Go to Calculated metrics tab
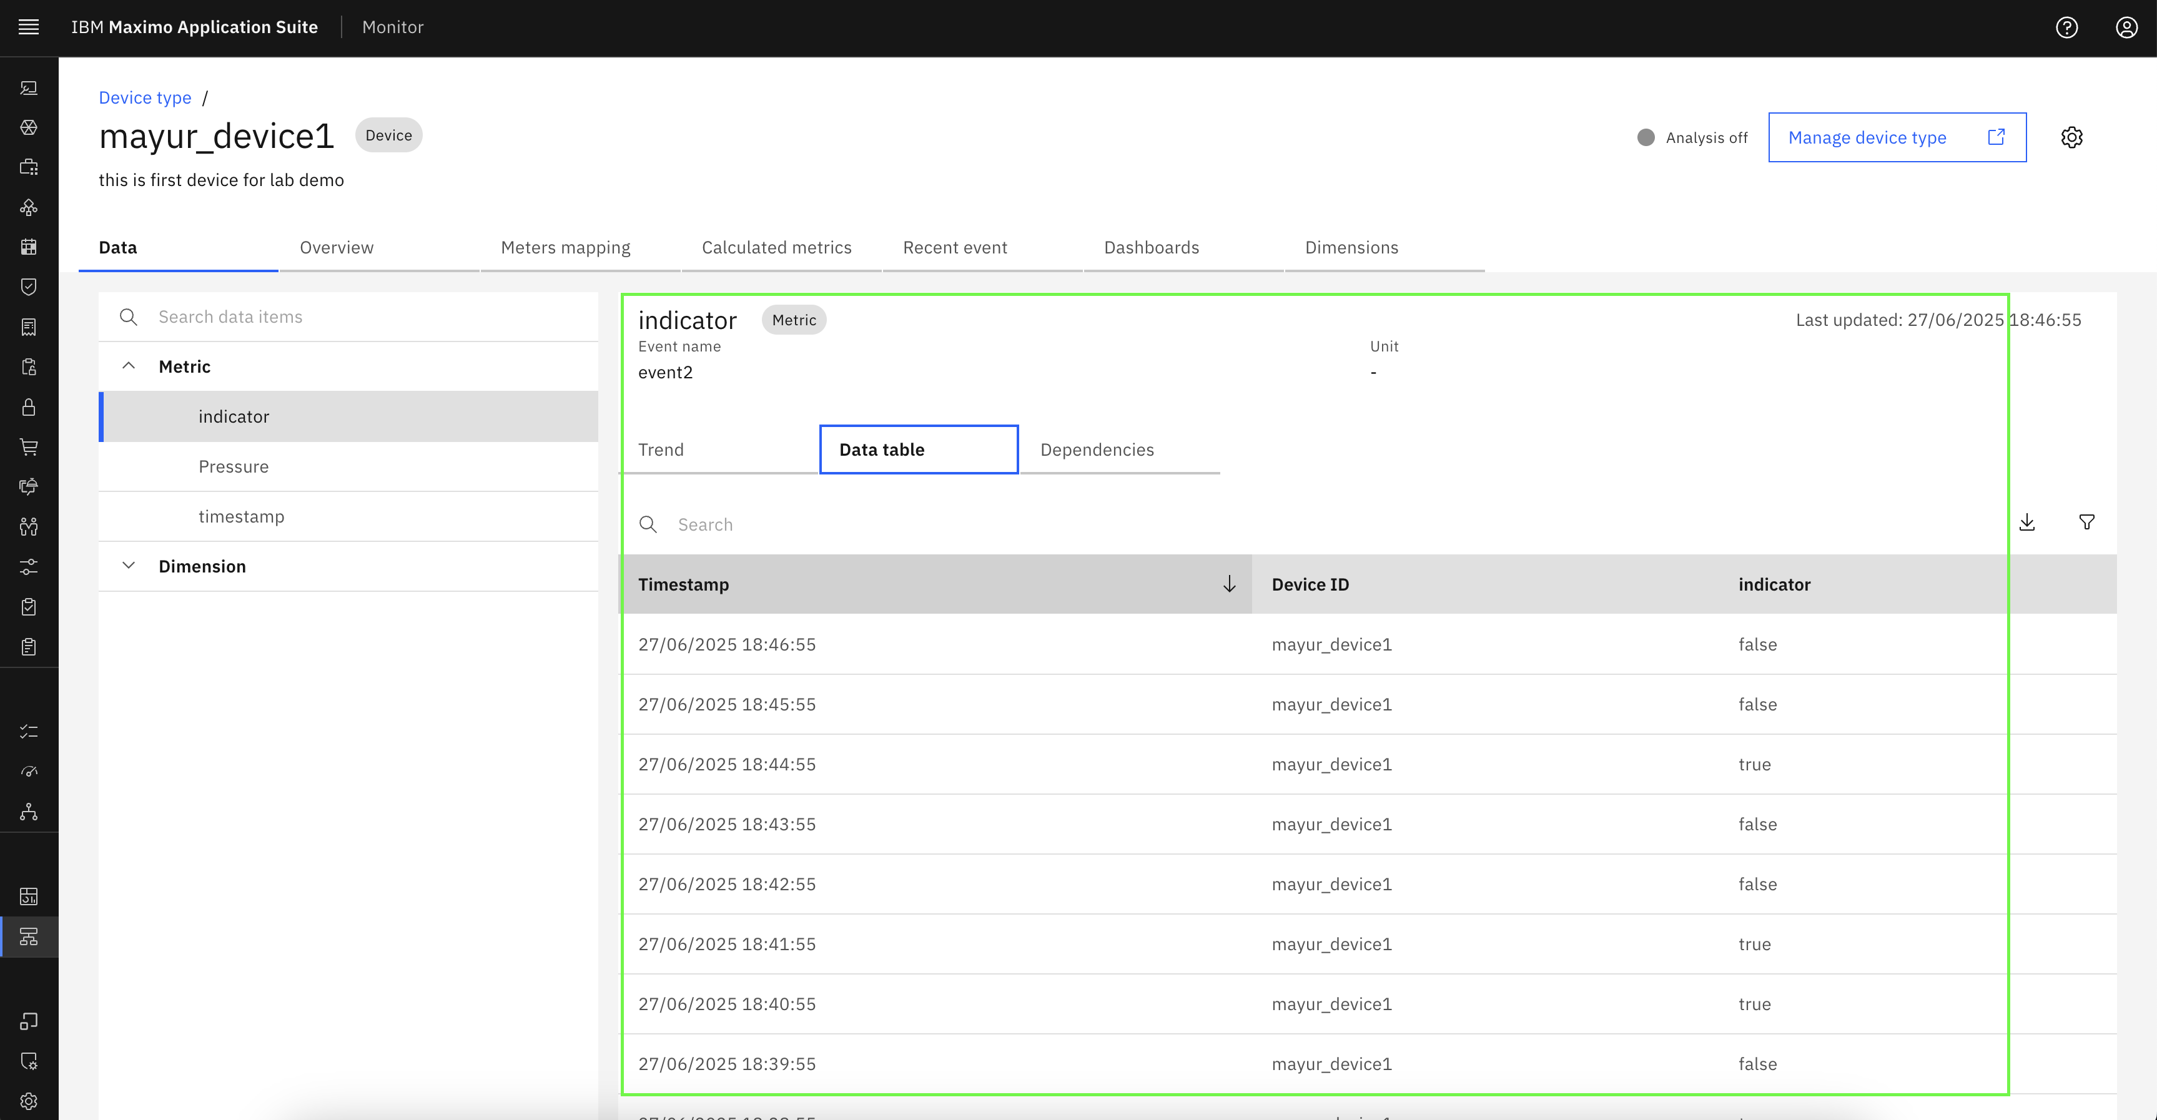Image resolution: width=2157 pixels, height=1120 pixels. [x=781, y=248]
